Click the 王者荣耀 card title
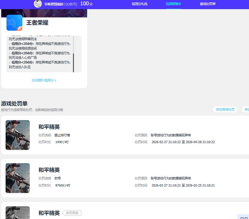This screenshot has height=219, width=249. (37, 23)
